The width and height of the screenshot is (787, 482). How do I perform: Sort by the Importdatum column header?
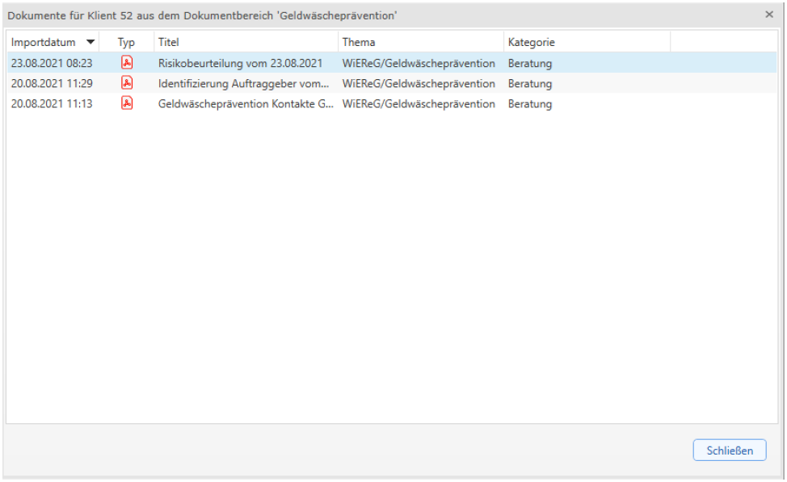pos(44,42)
